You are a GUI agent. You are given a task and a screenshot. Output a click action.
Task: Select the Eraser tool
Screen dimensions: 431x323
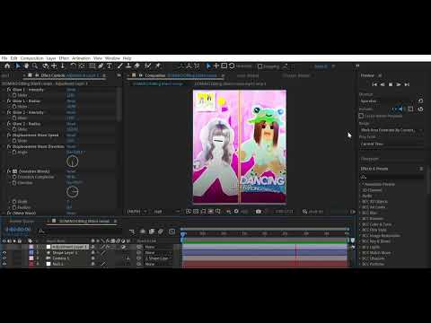click(x=136, y=66)
